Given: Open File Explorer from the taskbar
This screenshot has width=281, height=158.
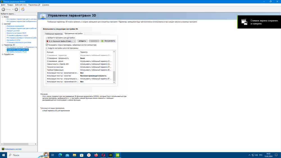Looking at the screenshot, I should pos(74,155).
